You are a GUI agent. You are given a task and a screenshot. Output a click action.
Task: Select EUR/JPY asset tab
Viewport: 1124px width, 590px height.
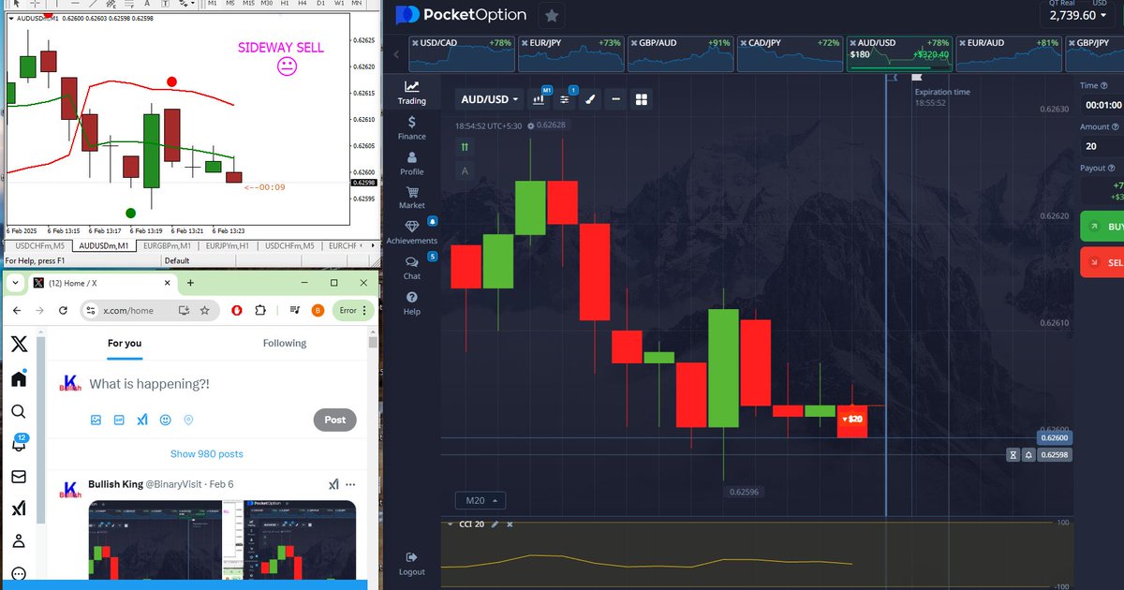[570, 54]
